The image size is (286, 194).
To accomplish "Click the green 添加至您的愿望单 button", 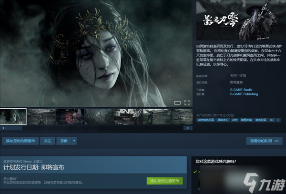I will click(164, 181).
